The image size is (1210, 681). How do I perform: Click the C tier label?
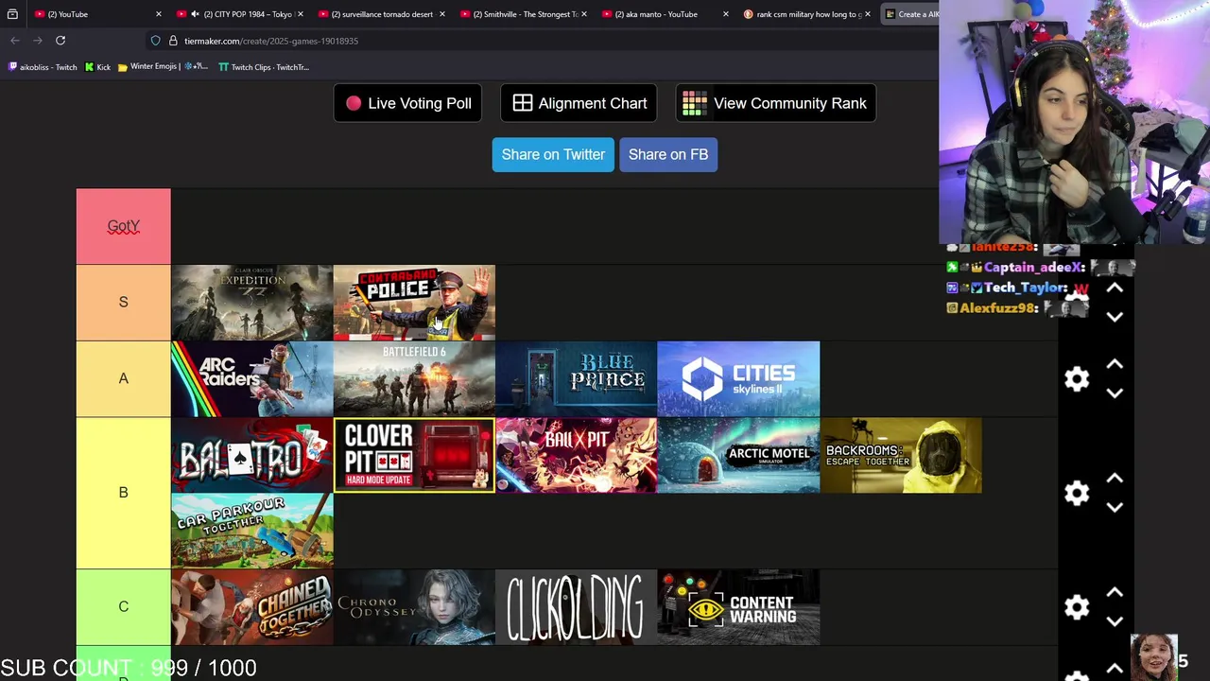pyautogui.click(x=124, y=607)
